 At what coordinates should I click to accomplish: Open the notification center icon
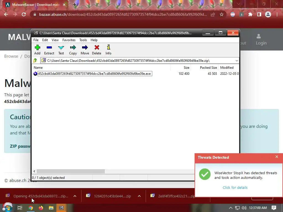pyautogui.click(x=274, y=208)
